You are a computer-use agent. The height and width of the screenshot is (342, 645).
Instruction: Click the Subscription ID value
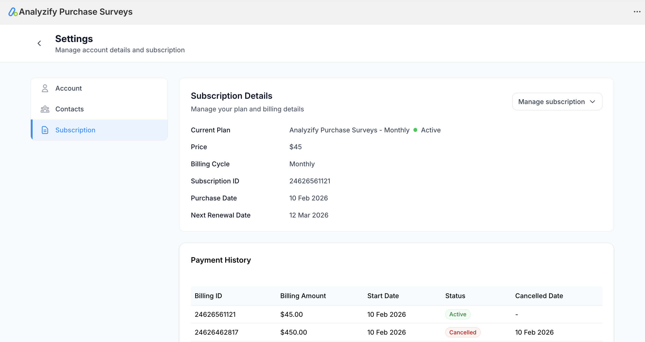[x=310, y=181]
